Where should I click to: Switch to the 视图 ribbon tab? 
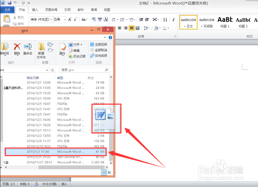point(107,10)
